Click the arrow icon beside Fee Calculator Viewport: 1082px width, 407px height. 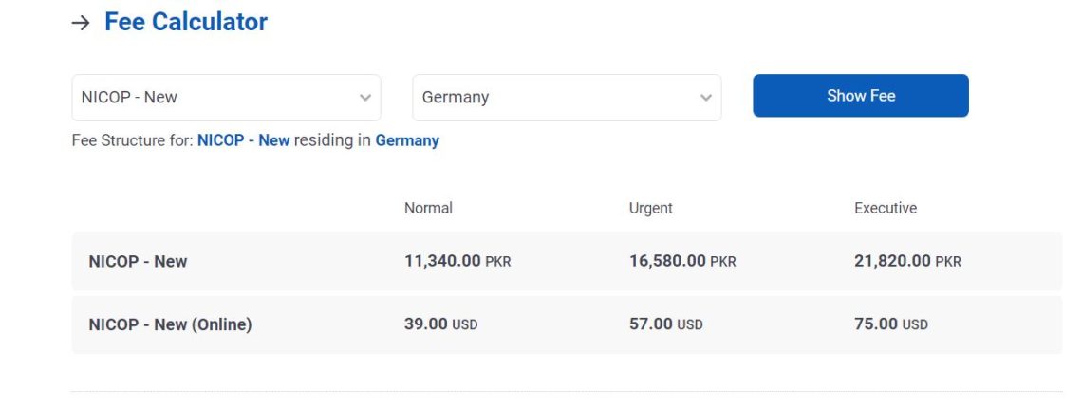(x=81, y=23)
